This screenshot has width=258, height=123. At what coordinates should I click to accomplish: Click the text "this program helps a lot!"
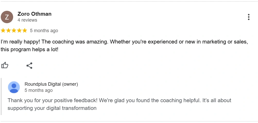click(29, 50)
